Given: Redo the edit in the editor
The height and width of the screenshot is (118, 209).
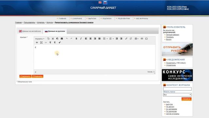Looking at the screenshot, I should [x=71, y=39].
